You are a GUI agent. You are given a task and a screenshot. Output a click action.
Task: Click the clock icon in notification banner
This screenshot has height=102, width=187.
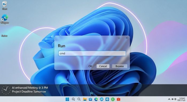[x=6, y=90]
